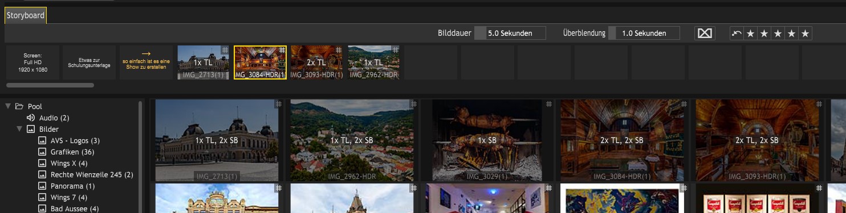This screenshot has height=213, width=846.
Task: Click the Überblendung 1.0 Sekunden field
Action: 644,33
